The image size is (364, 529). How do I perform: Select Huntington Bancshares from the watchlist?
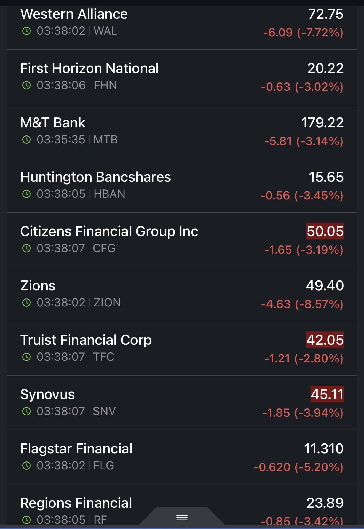pos(95,177)
